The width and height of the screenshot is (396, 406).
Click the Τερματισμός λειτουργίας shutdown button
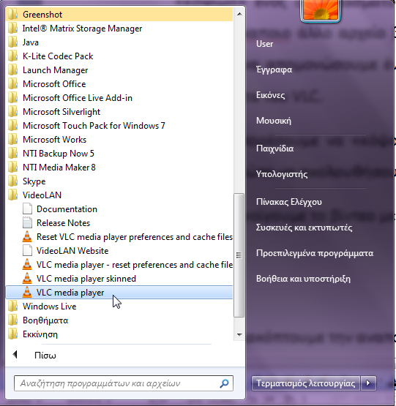click(x=305, y=383)
